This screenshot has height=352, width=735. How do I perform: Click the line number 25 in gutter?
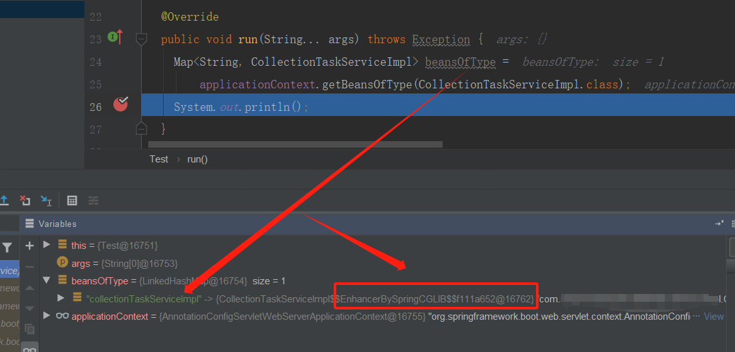pos(95,85)
